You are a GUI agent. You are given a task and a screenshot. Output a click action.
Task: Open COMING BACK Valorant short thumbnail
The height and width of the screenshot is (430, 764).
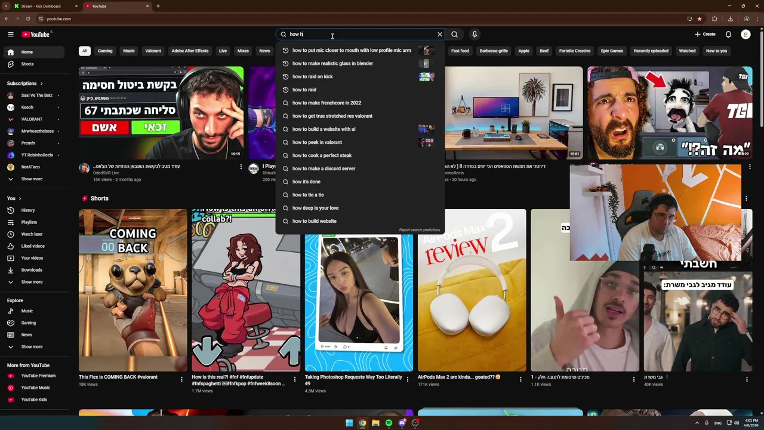click(133, 290)
